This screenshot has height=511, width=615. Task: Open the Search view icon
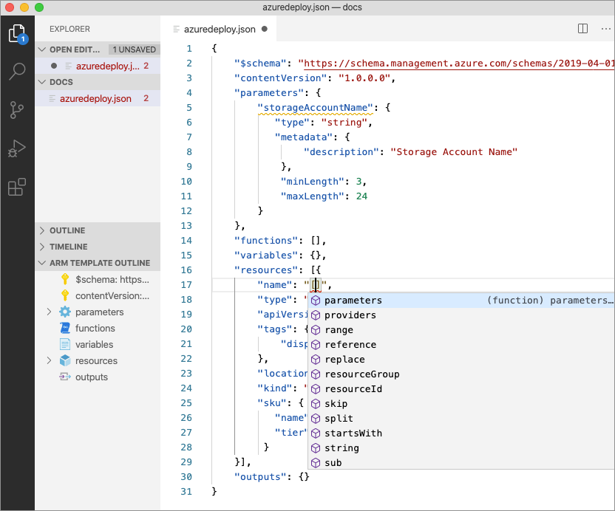[x=16, y=72]
